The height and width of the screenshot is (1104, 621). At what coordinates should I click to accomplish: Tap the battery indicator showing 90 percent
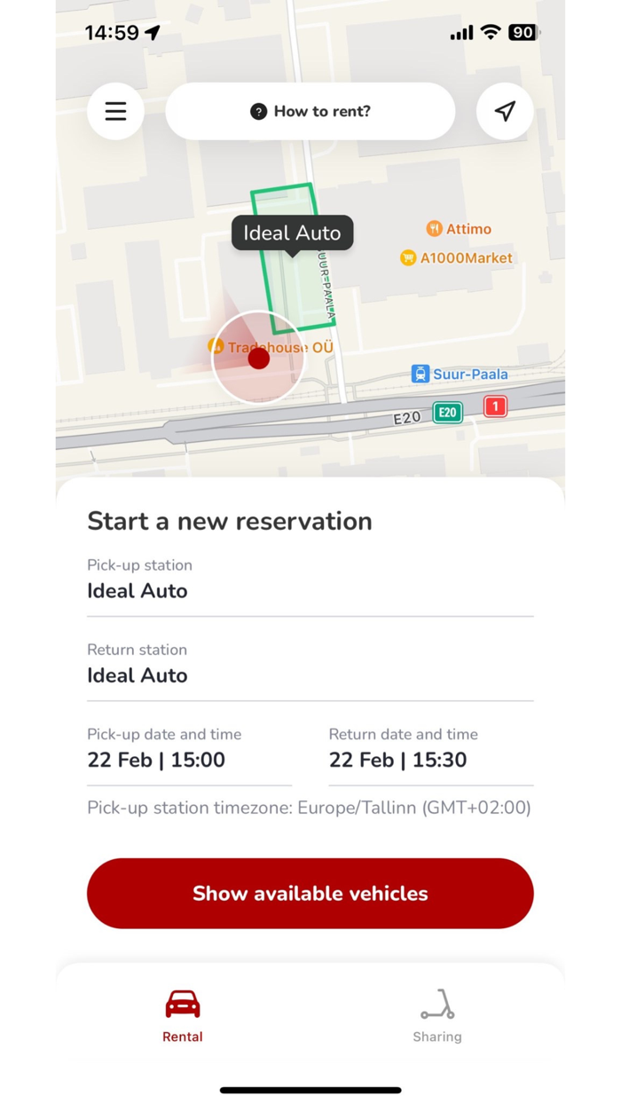point(522,32)
